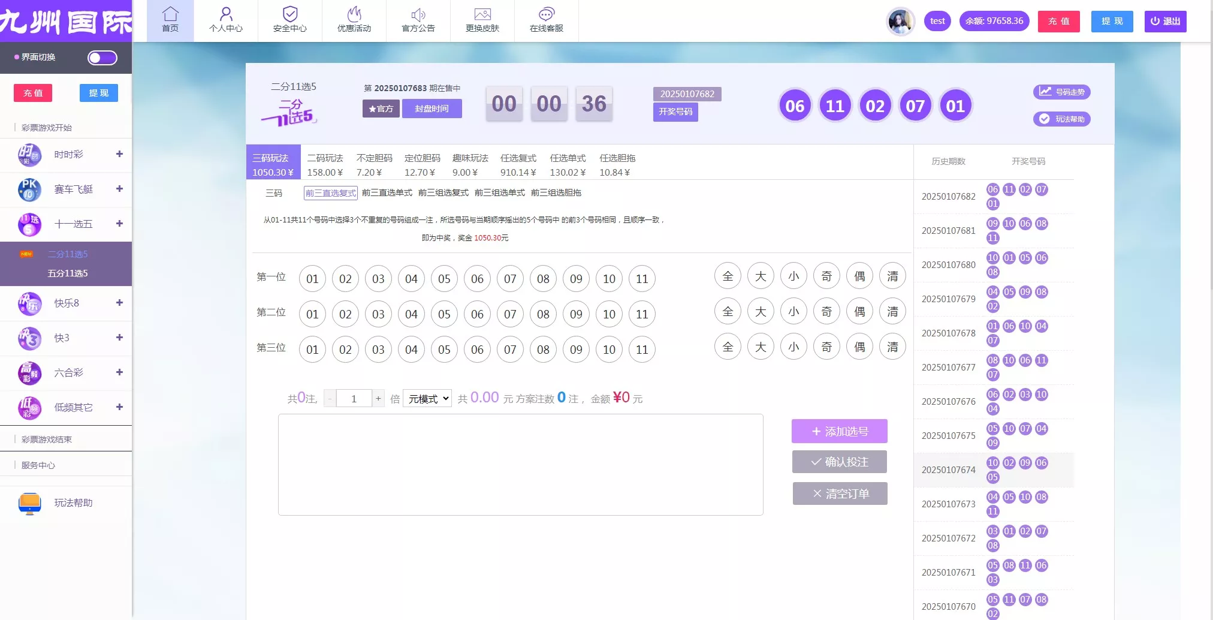The height and width of the screenshot is (620, 1213).
Task: Open promotions flame icon
Action: 354,14
